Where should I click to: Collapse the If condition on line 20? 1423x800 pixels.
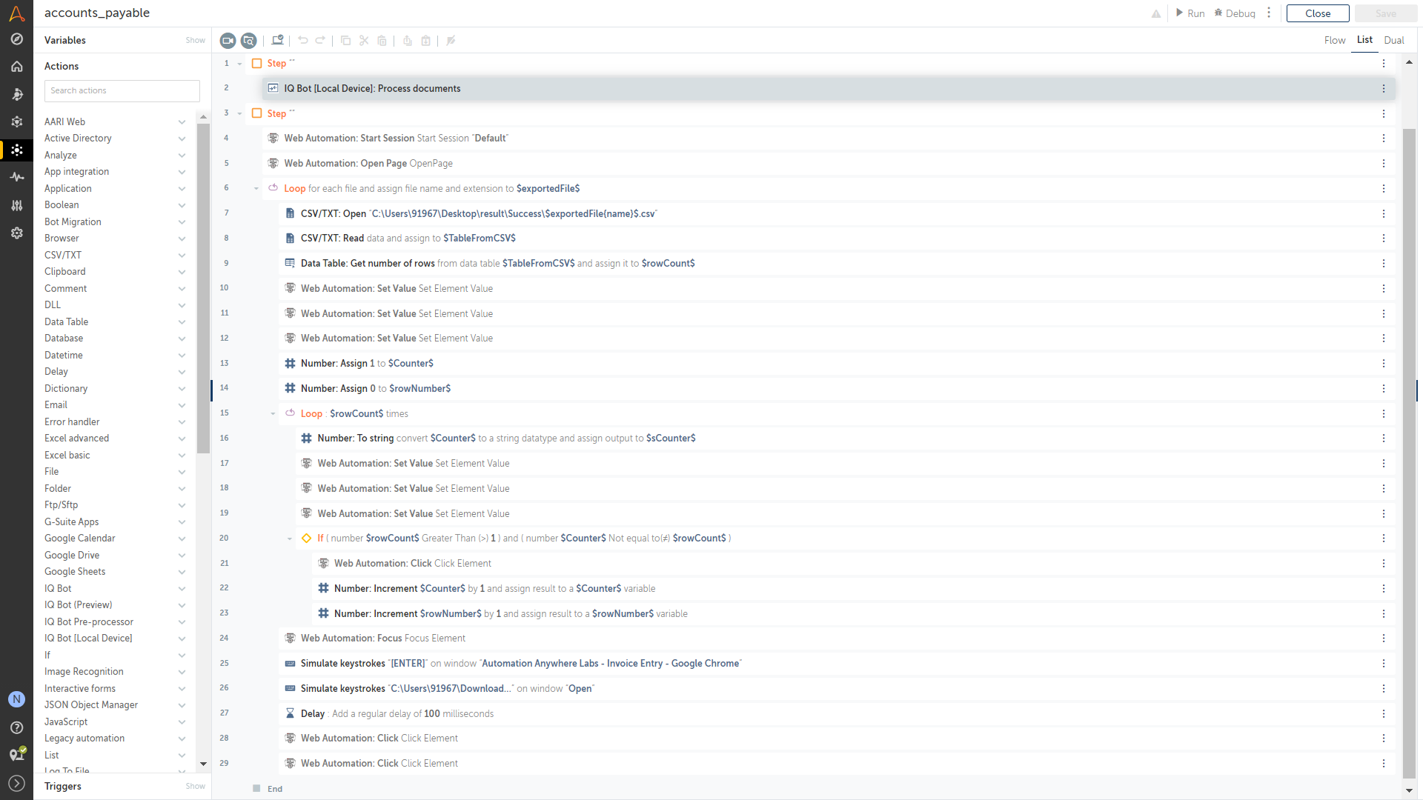pyautogui.click(x=290, y=539)
